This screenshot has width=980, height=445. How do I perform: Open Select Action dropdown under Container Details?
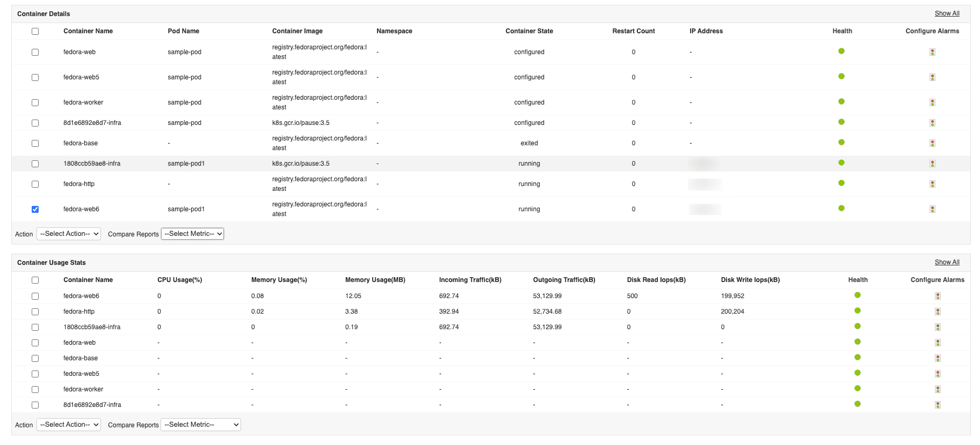[x=69, y=234]
